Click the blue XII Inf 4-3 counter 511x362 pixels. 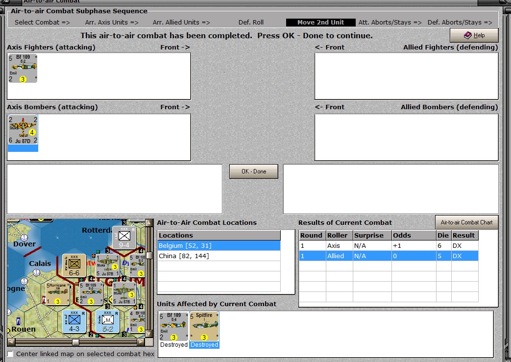click(x=74, y=322)
